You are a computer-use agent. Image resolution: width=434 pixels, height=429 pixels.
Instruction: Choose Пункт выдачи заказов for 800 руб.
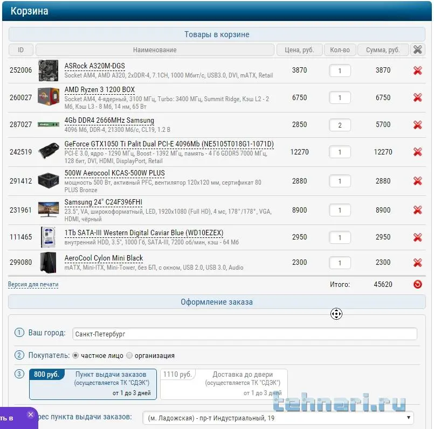point(93,384)
